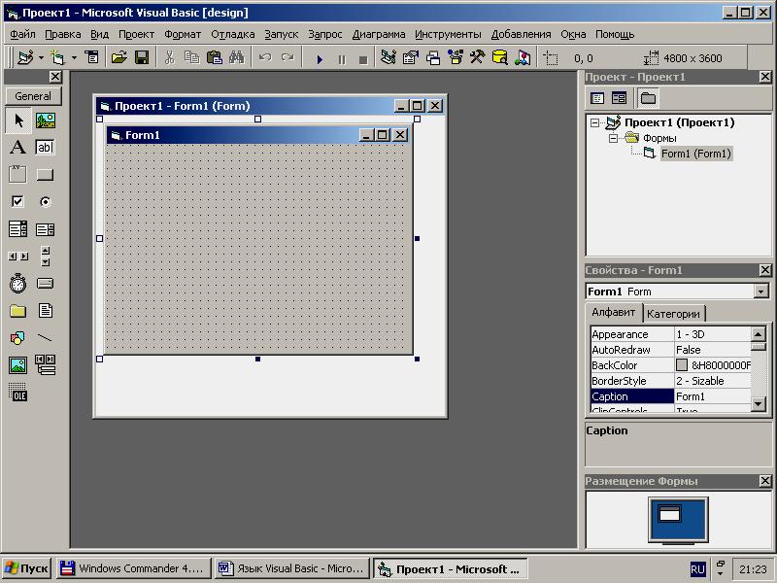Open Data View Window toolbar icon
Image resolution: width=777 pixels, height=583 pixels.
(500, 58)
